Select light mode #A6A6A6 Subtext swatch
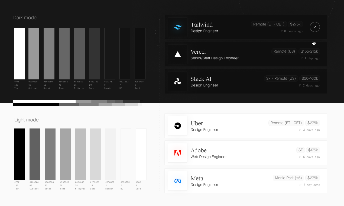This screenshot has width=344, height=206. (35, 154)
